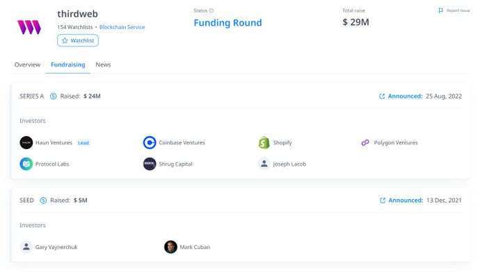
Task: Click the Protocol Labs logo icon
Action: (x=26, y=164)
